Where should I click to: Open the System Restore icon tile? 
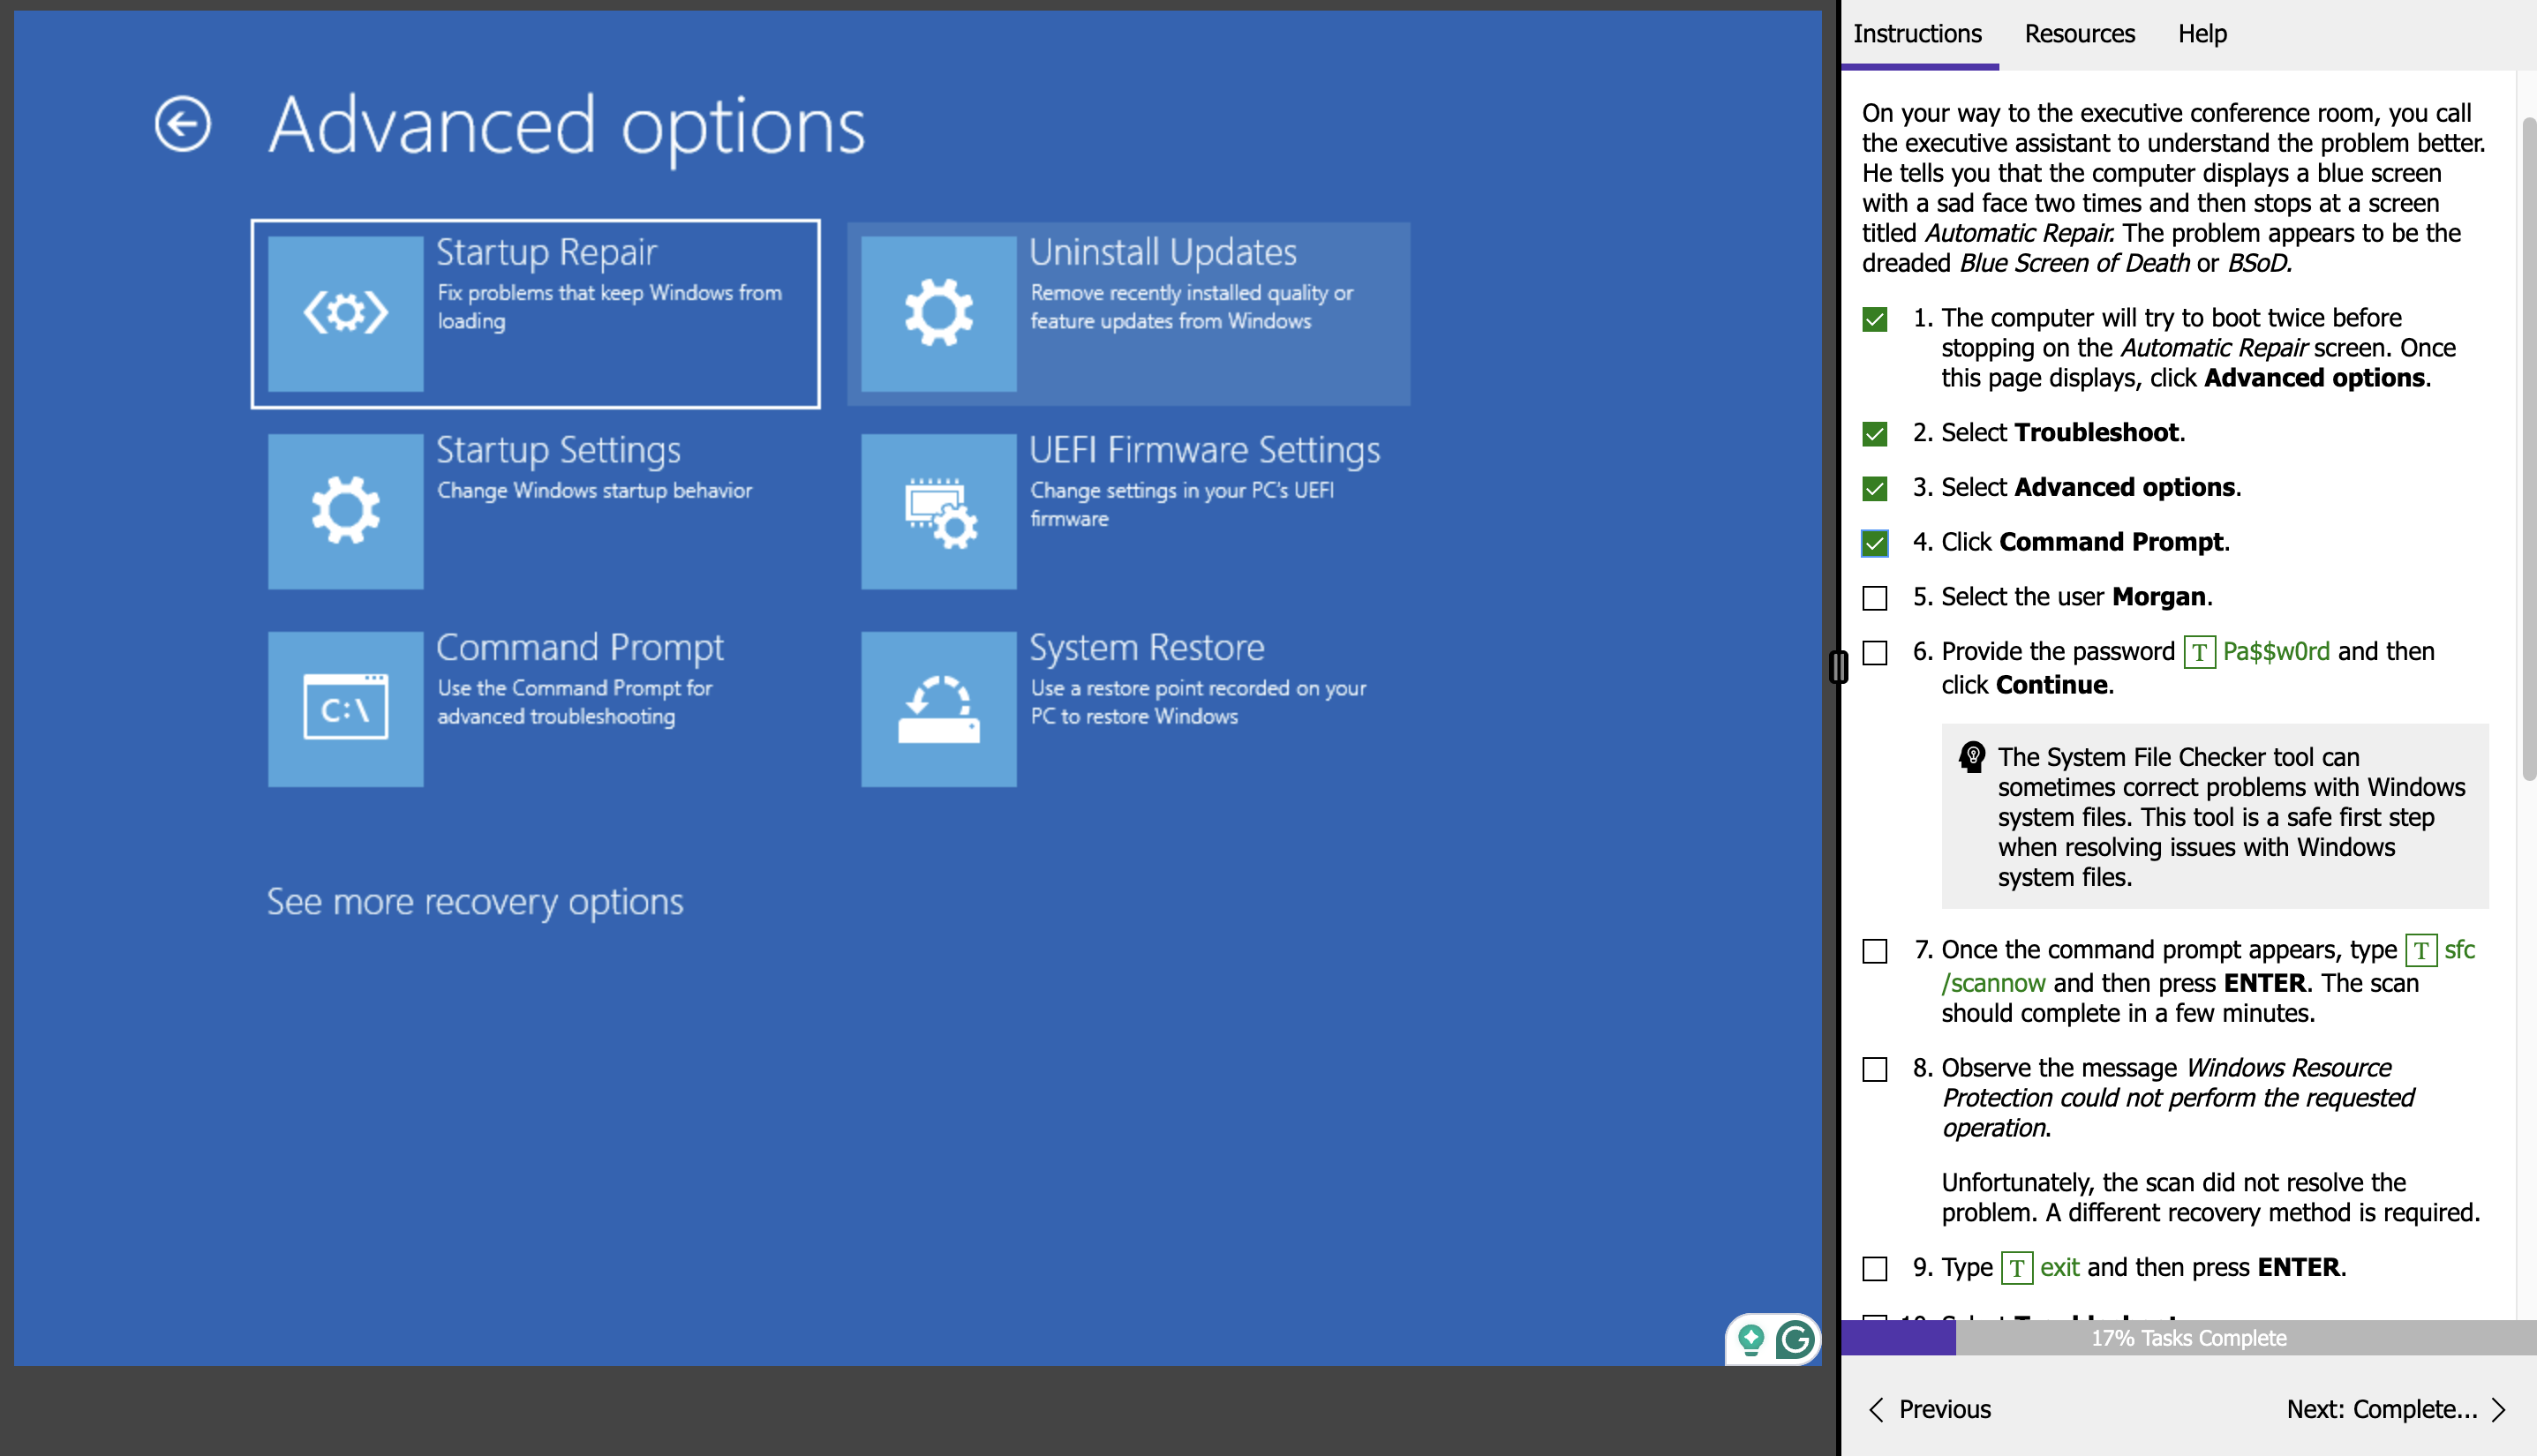(938, 709)
